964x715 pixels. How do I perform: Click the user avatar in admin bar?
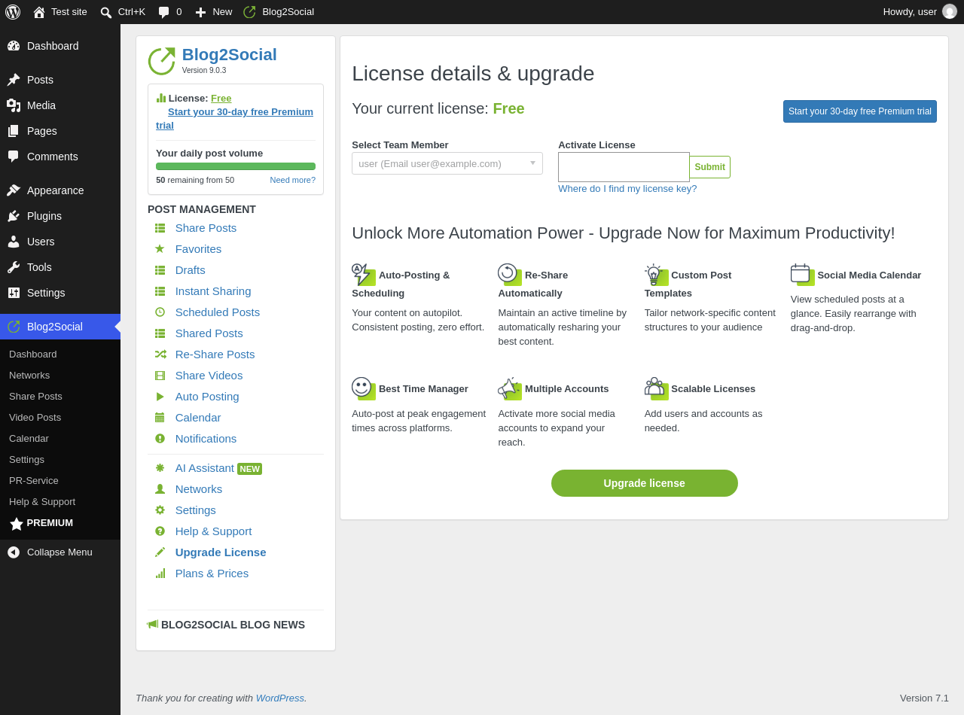tap(950, 12)
